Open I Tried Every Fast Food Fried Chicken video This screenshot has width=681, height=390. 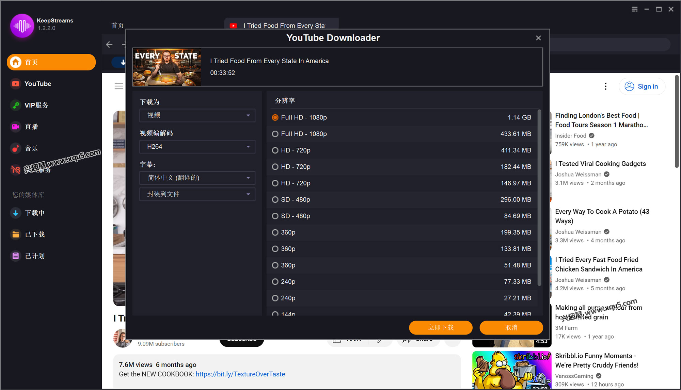(x=599, y=264)
